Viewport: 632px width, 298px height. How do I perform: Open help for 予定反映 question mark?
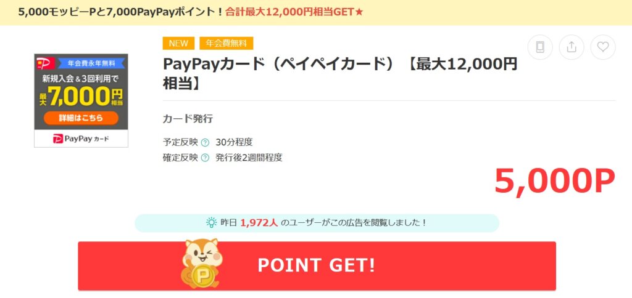(205, 142)
